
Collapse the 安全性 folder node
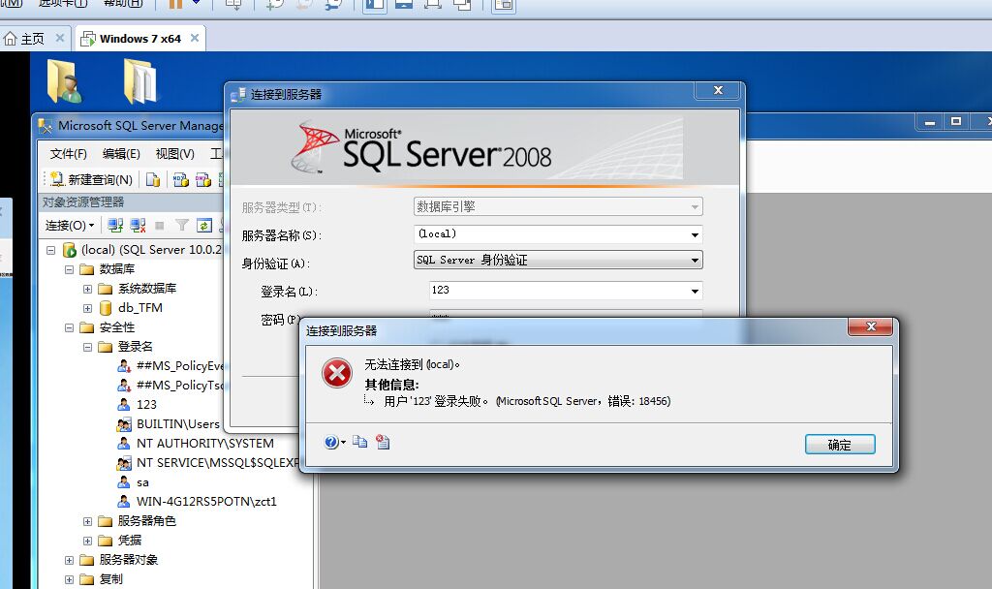pos(69,327)
